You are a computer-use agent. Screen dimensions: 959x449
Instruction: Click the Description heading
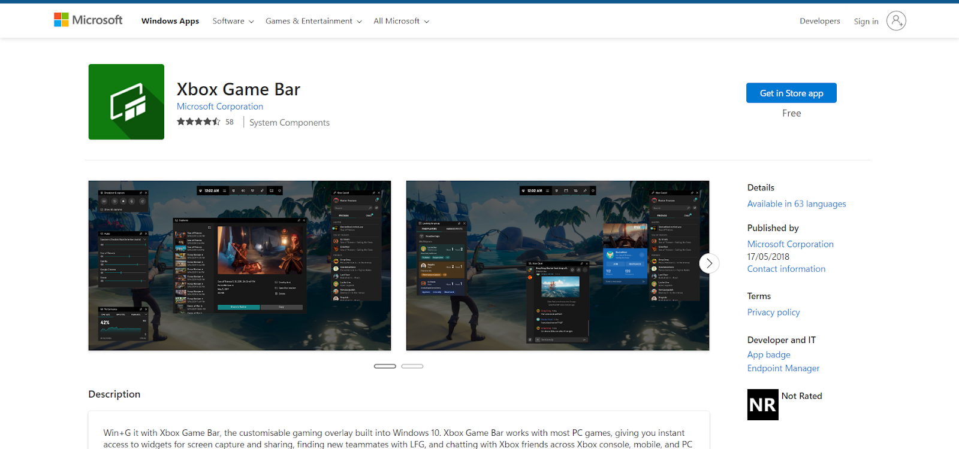tap(114, 394)
